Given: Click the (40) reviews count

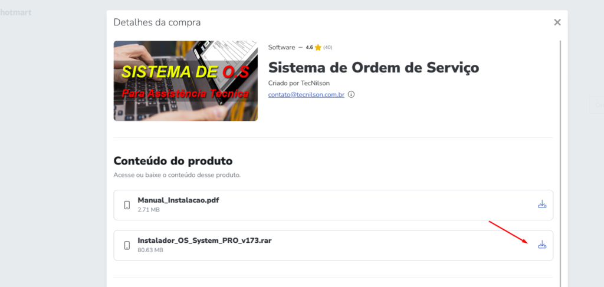Looking at the screenshot, I should point(327,47).
